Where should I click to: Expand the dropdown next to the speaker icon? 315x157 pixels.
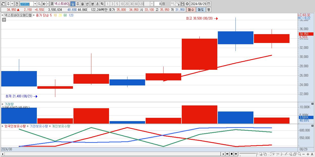pyautogui.click(x=48, y=4)
